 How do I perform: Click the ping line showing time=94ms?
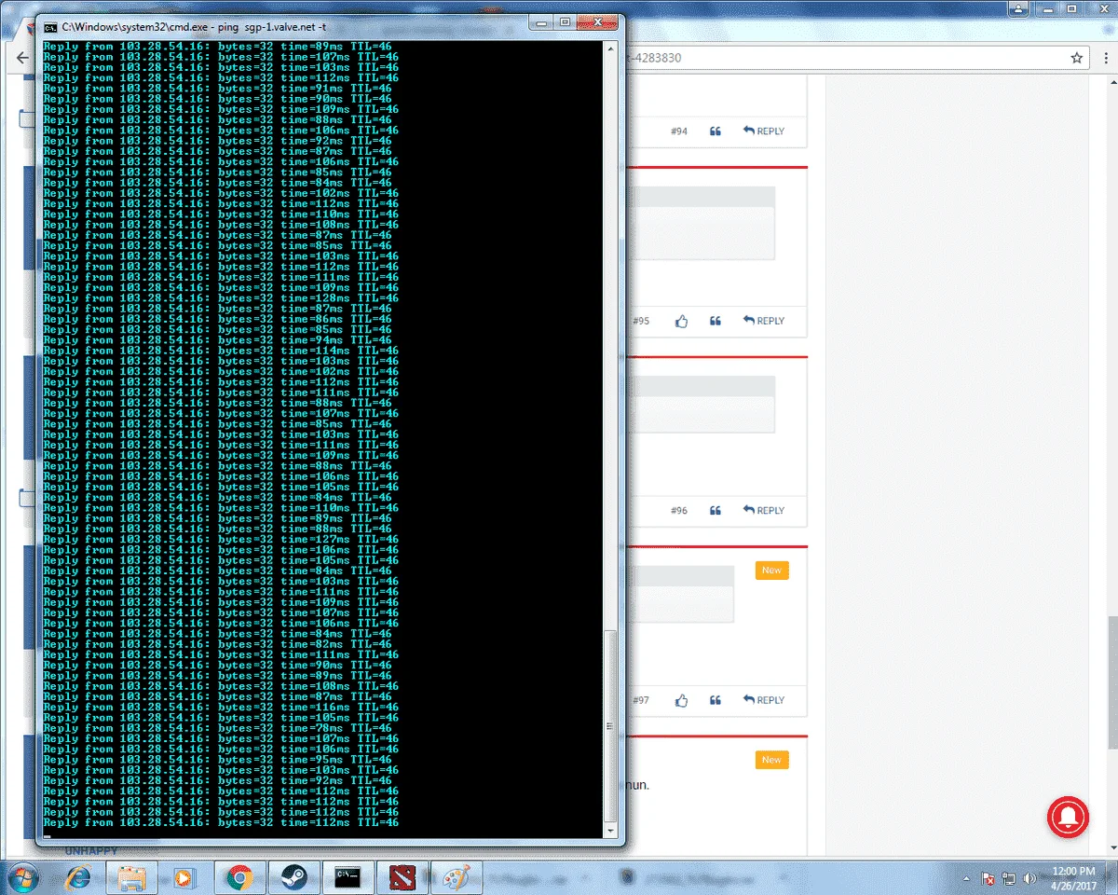coord(217,340)
